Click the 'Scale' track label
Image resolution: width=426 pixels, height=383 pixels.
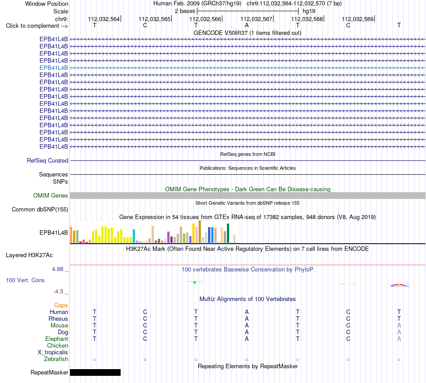click(x=61, y=11)
